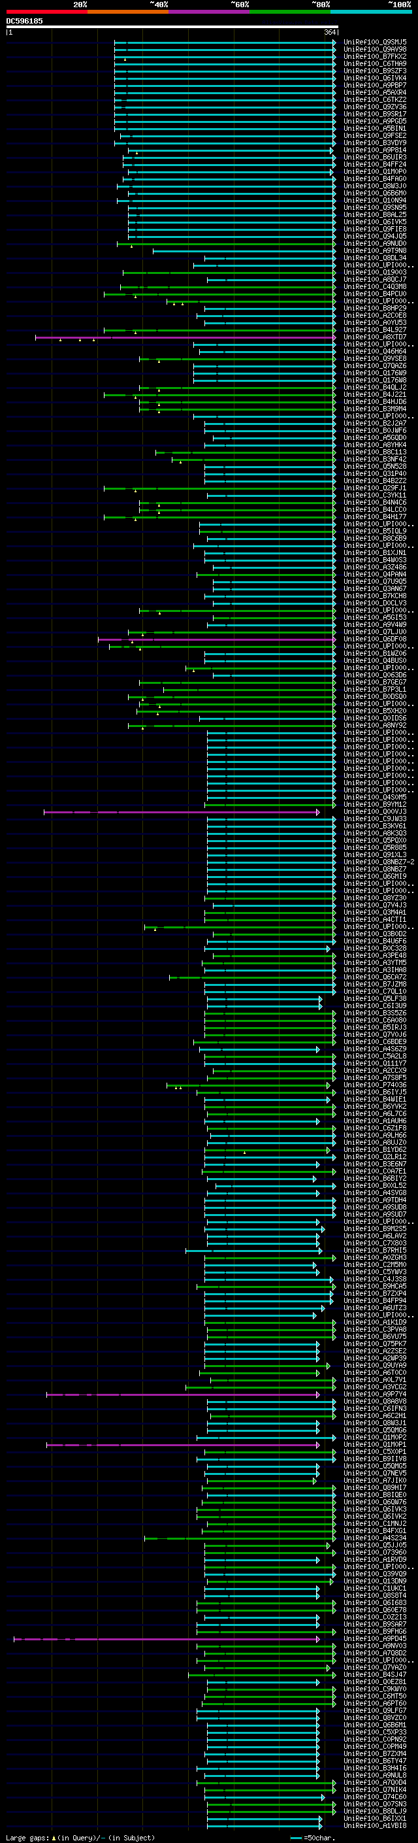
Task: Click the =50char. scale legend text
Action: (319, 1837)
